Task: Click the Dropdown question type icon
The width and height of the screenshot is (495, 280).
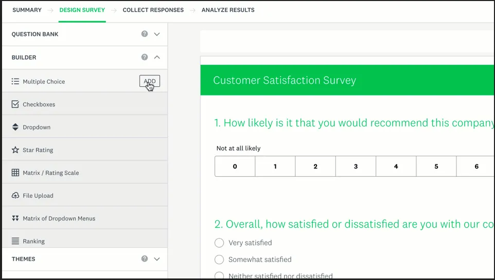Action: point(15,127)
